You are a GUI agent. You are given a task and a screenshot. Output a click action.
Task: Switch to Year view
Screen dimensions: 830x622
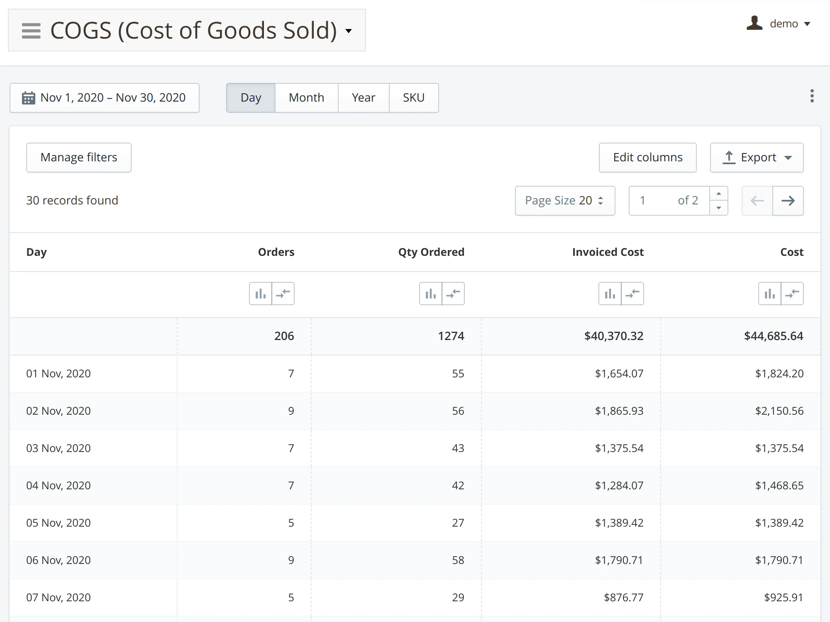(x=363, y=98)
